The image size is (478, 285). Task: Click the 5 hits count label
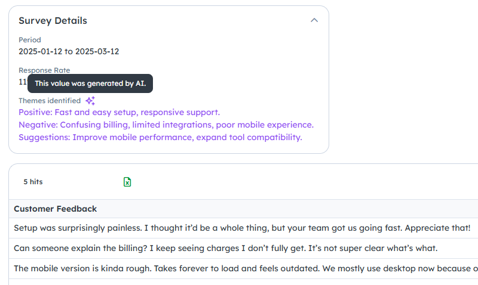pyautogui.click(x=33, y=182)
